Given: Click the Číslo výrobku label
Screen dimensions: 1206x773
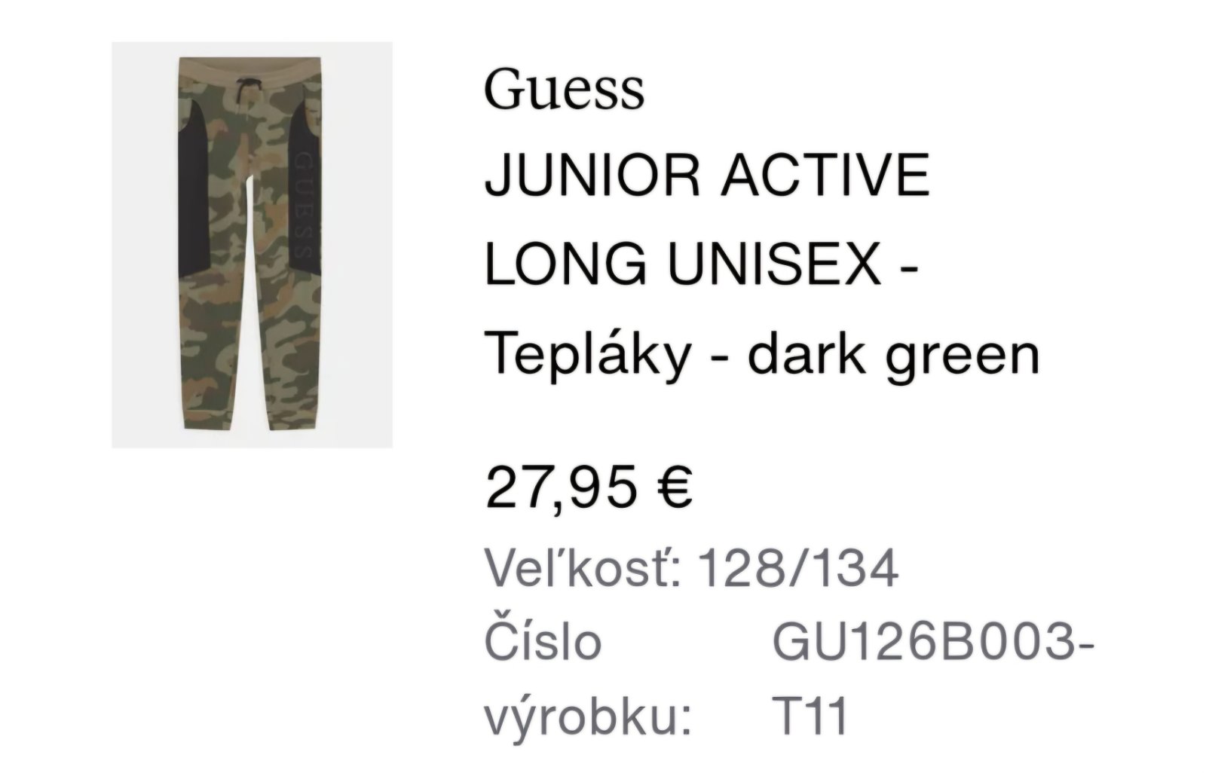Looking at the screenshot, I should pos(588,680).
